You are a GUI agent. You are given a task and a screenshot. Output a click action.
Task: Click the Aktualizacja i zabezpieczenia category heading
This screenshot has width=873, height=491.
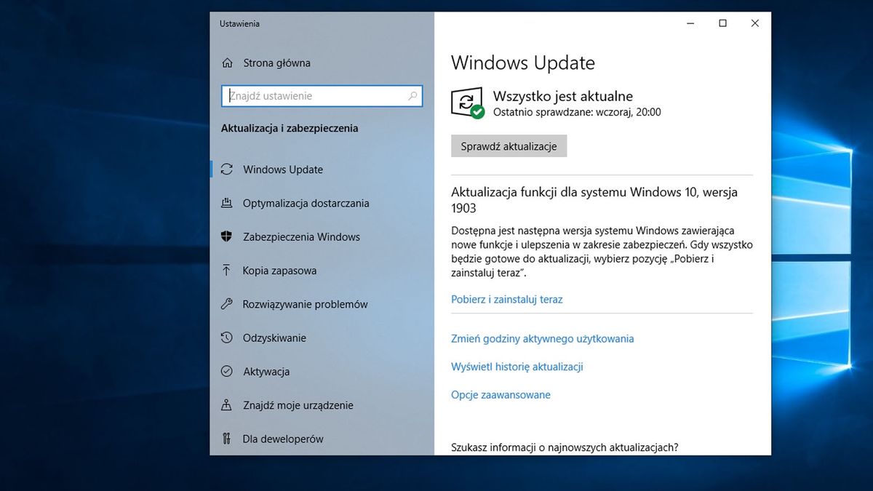pos(290,128)
